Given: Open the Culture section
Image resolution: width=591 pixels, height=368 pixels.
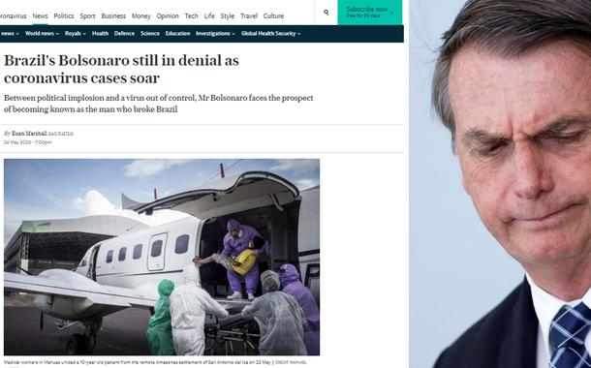Looking at the screenshot, I should [x=273, y=15].
